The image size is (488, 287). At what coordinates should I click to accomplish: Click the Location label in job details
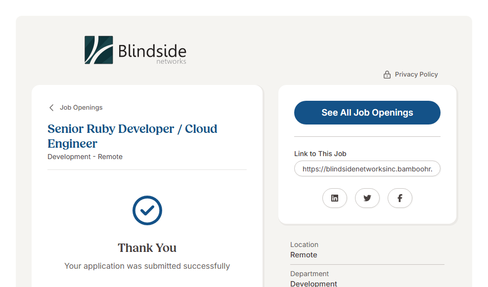click(304, 245)
